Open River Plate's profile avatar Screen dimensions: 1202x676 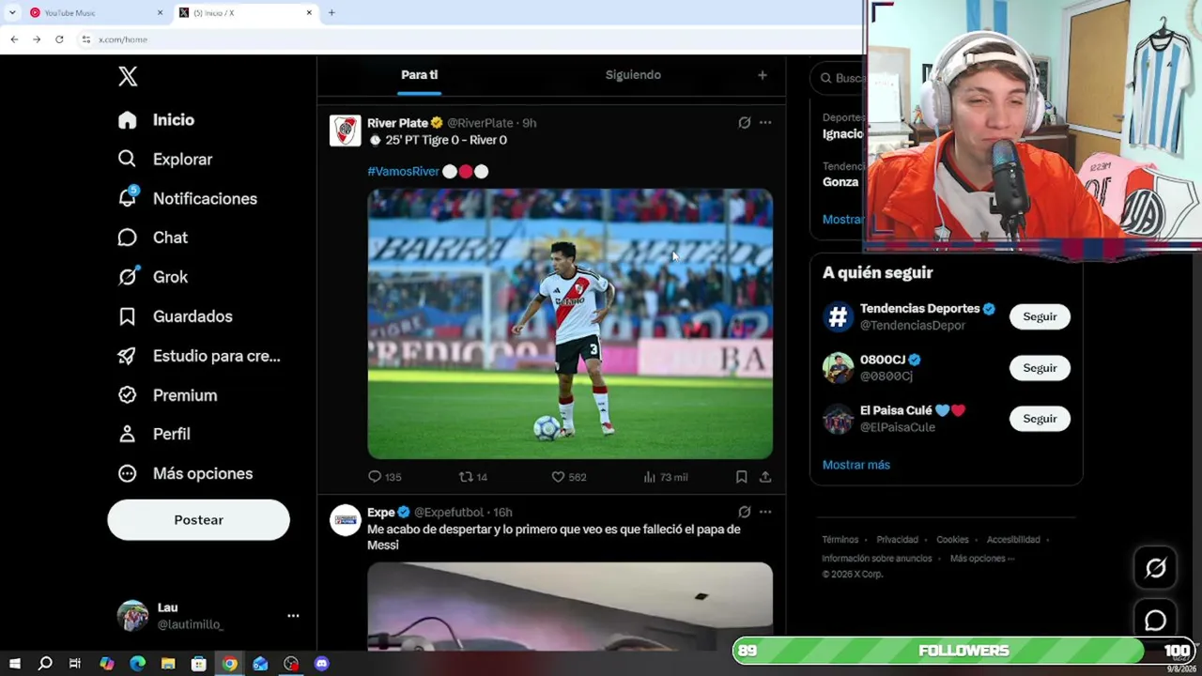346,131
